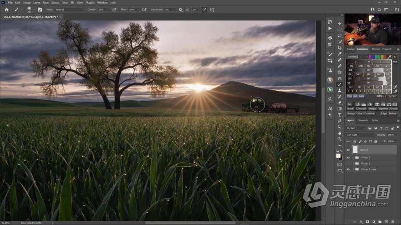Screen dimensions: 401x225
Task: Open the File menu
Action: [x=10, y=2]
